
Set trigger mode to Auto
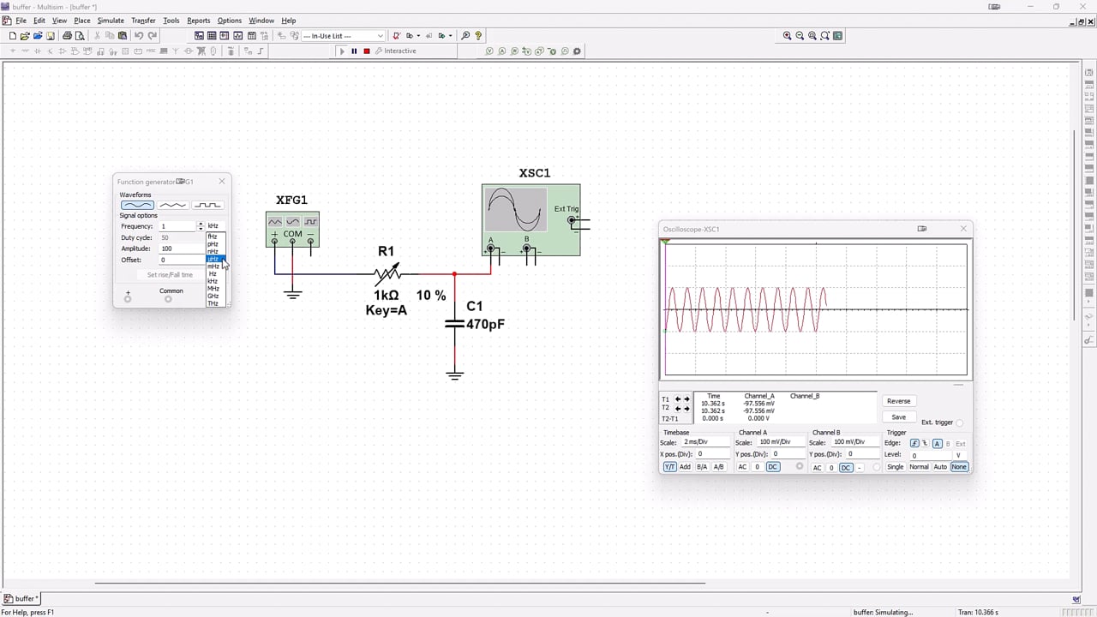click(x=940, y=467)
